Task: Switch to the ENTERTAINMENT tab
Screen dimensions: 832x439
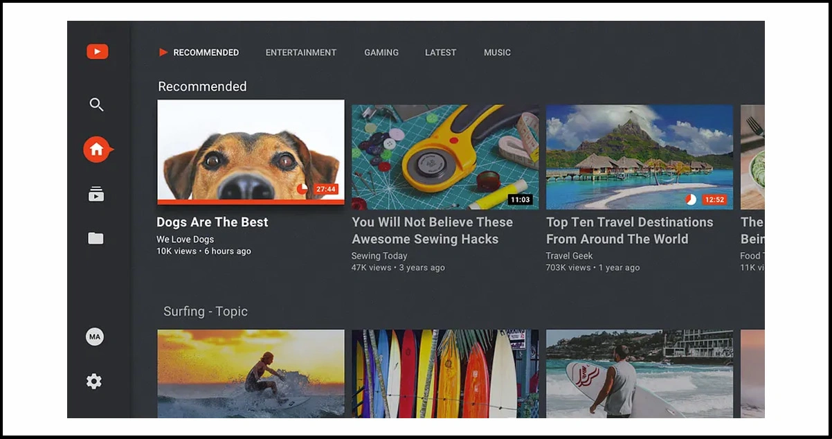Action: click(300, 52)
